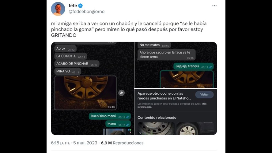The image size is (272, 153).
Task: Click the replied tire image preview
Action: [x=187, y=79]
